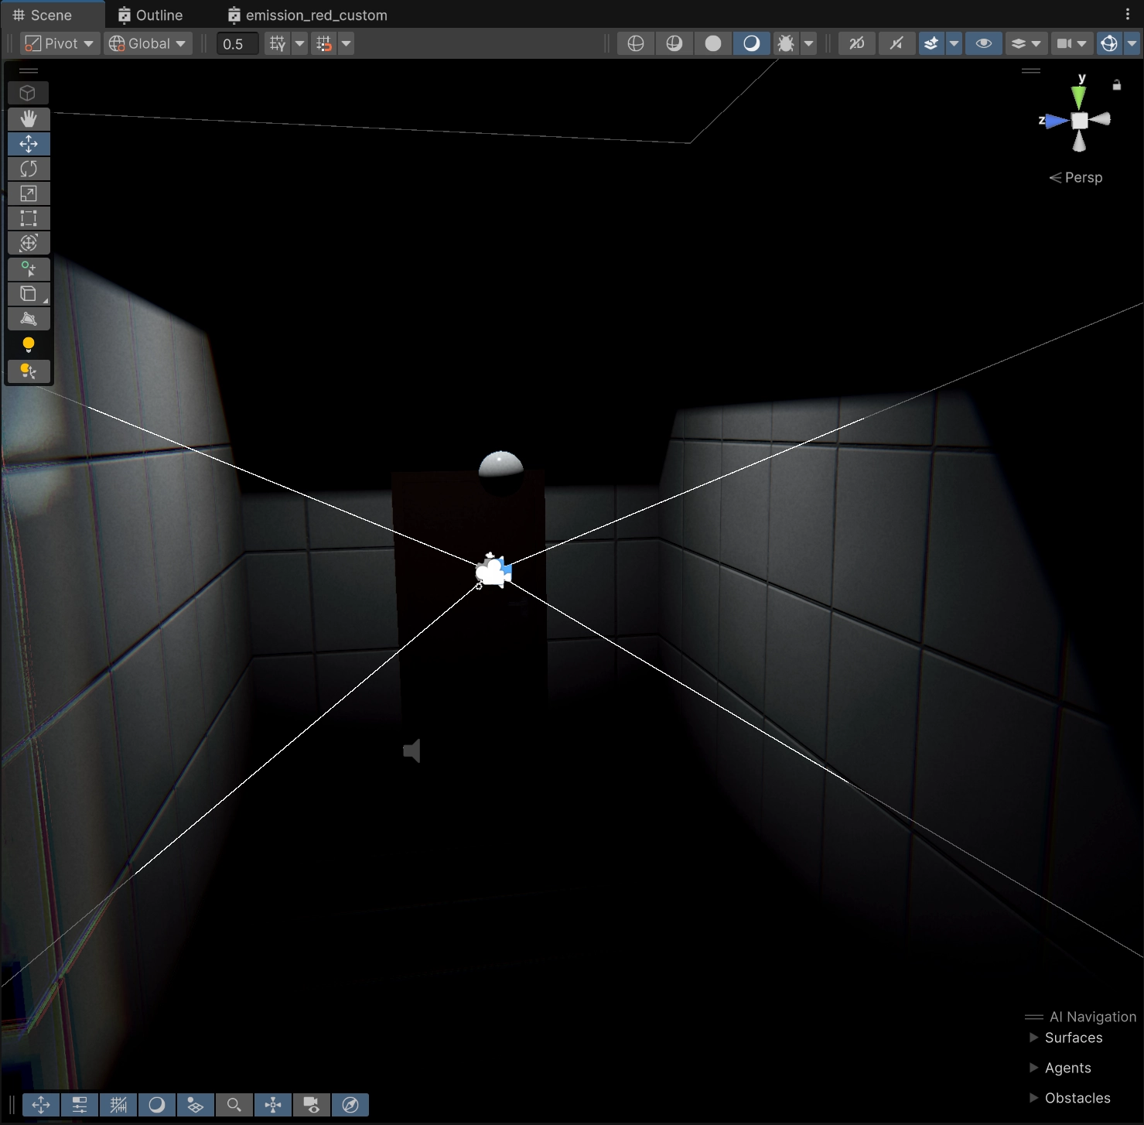Toggle the scene orientation gizmo lock
The image size is (1144, 1125).
pyautogui.click(x=1116, y=85)
